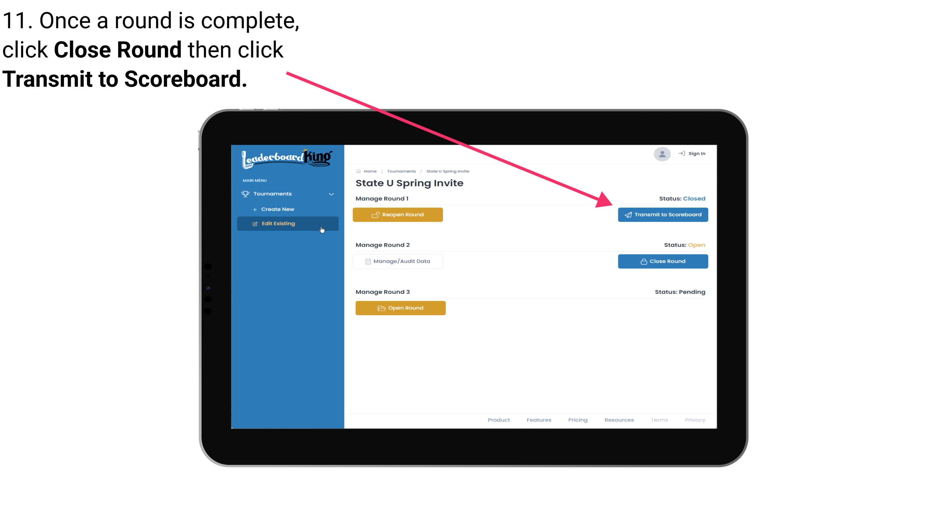Click the LeaderboardKing home logo
This screenshot has height=508, width=945.
[287, 158]
